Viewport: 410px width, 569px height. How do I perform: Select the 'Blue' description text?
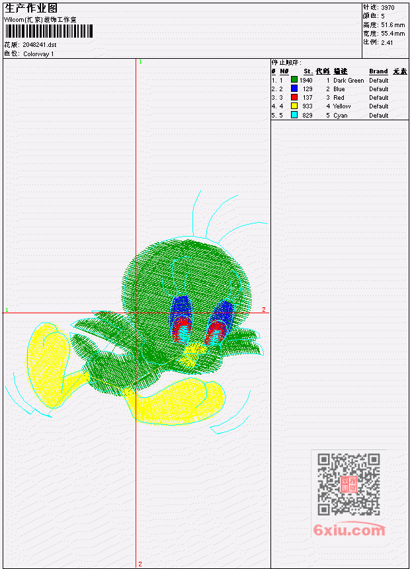[x=339, y=89]
